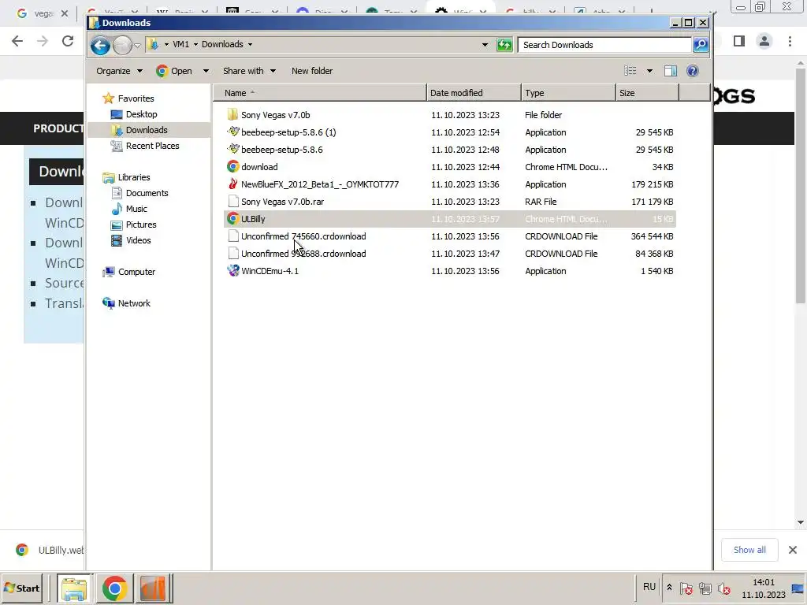Screen dimensions: 807x605
Task: Change view using the view mode icon
Action: [630, 71]
